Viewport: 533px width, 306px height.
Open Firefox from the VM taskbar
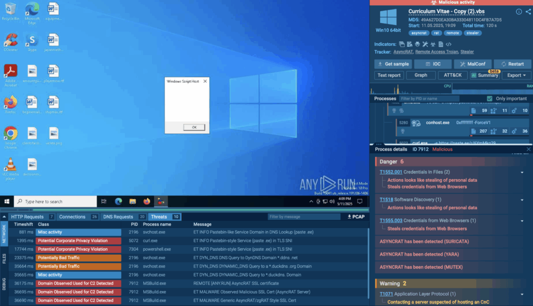[146, 202]
